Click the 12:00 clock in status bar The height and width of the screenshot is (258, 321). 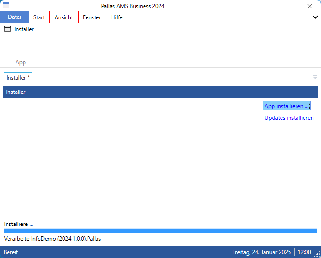pos(304,252)
